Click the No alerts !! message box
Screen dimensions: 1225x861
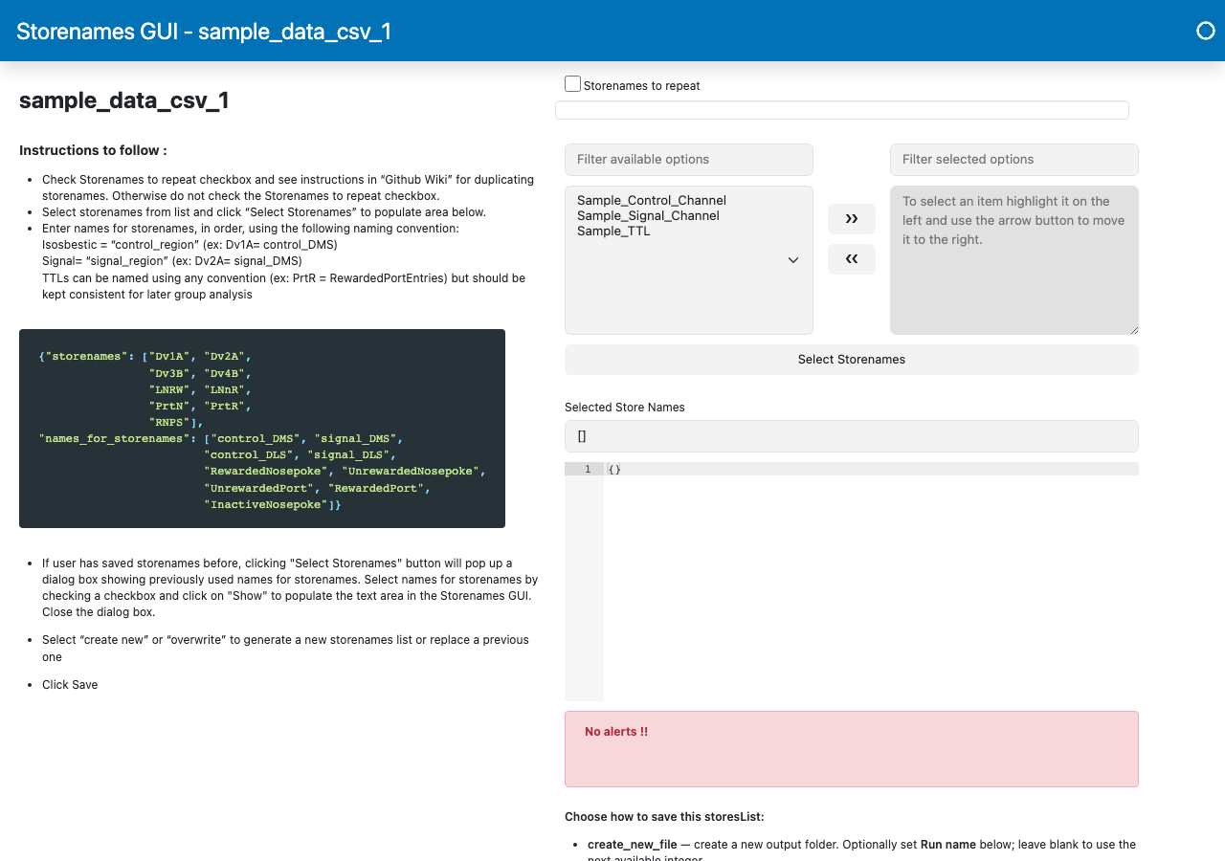pyautogui.click(x=852, y=749)
